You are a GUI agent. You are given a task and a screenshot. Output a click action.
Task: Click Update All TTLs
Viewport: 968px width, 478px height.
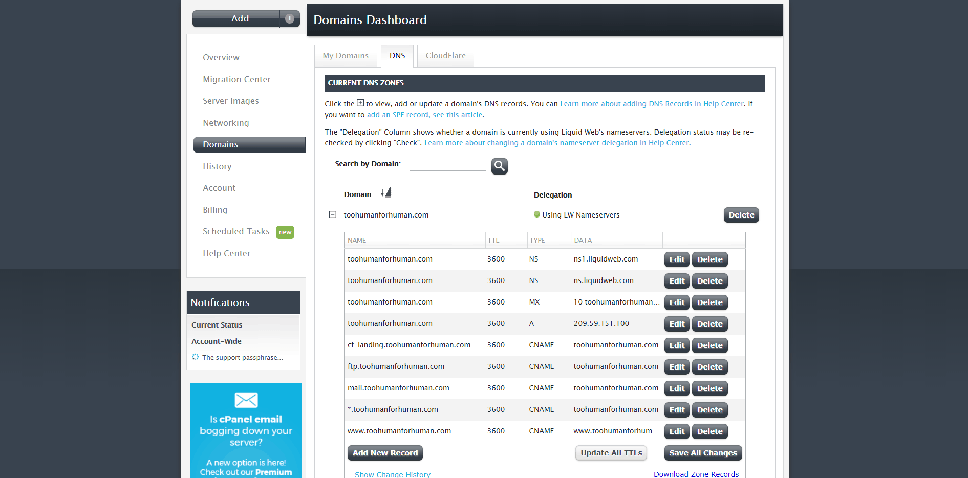tap(611, 453)
